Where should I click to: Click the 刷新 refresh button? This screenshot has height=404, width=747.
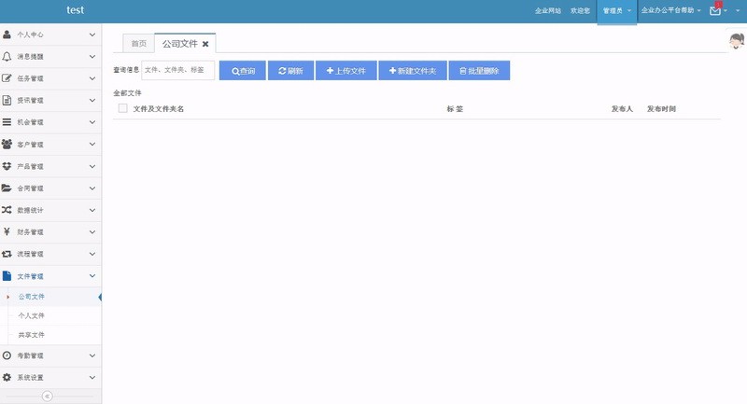pyautogui.click(x=290, y=70)
